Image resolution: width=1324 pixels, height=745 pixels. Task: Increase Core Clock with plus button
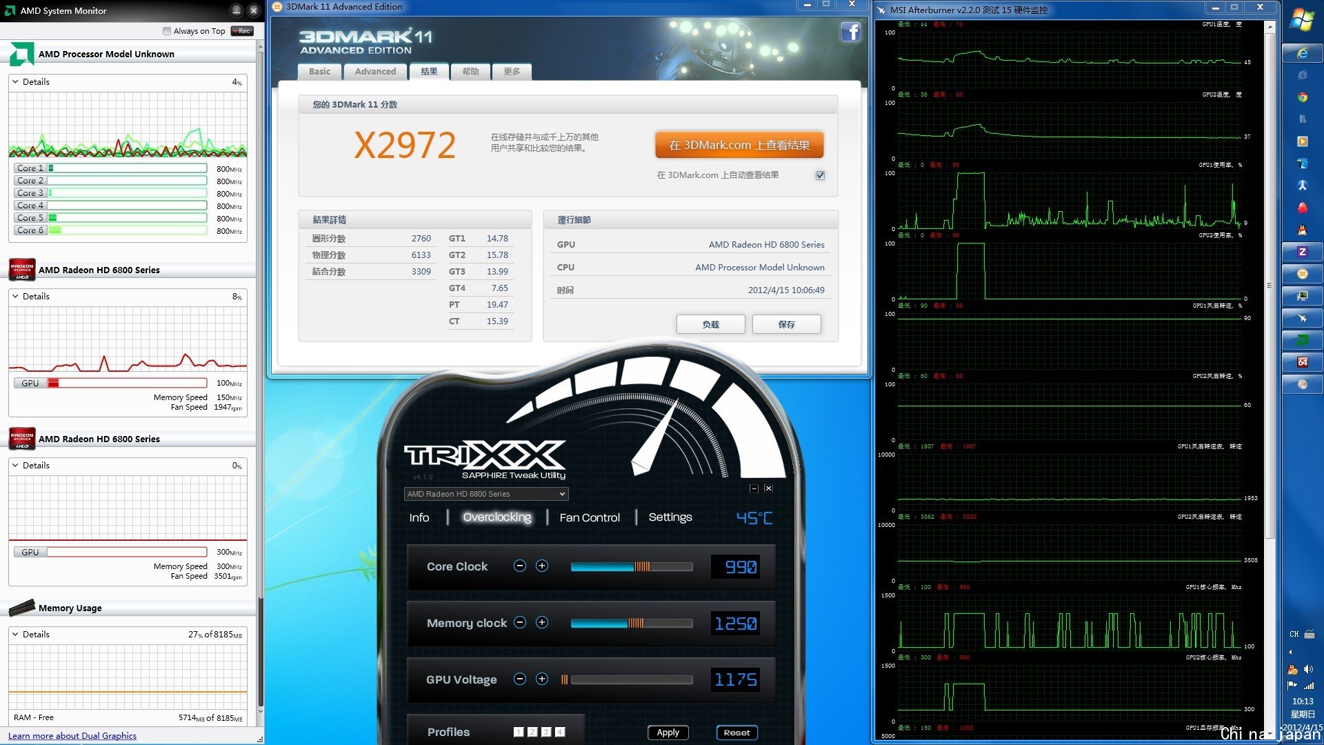point(542,566)
